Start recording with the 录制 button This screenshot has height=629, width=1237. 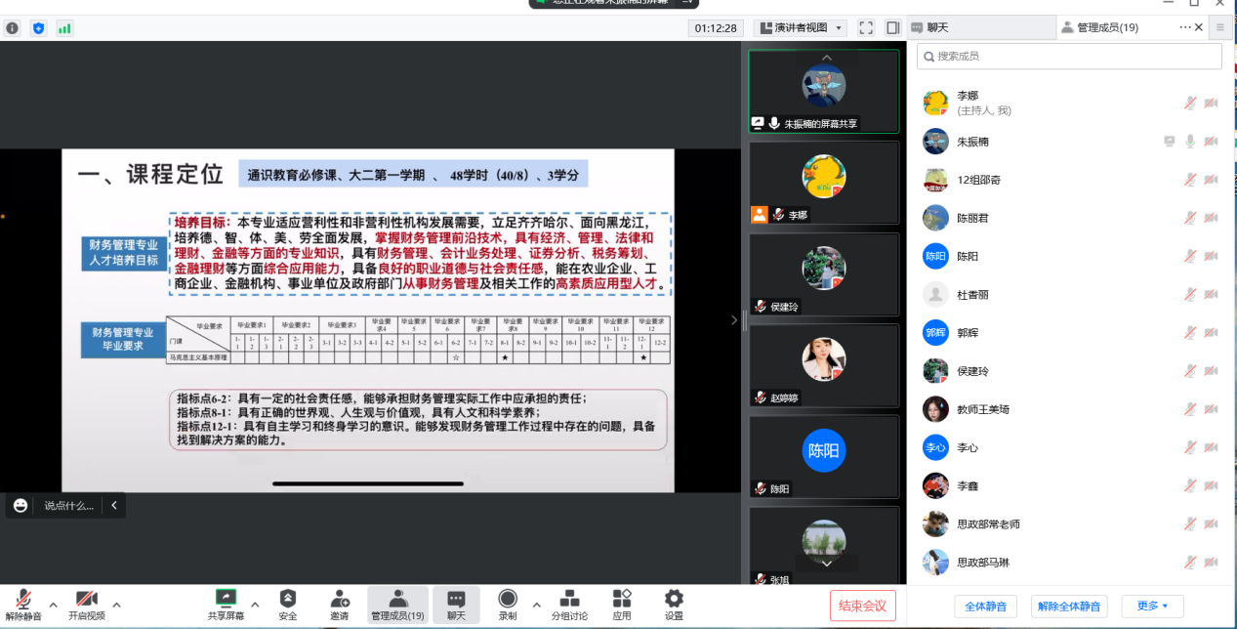pyautogui.click(x=508, y=604)
